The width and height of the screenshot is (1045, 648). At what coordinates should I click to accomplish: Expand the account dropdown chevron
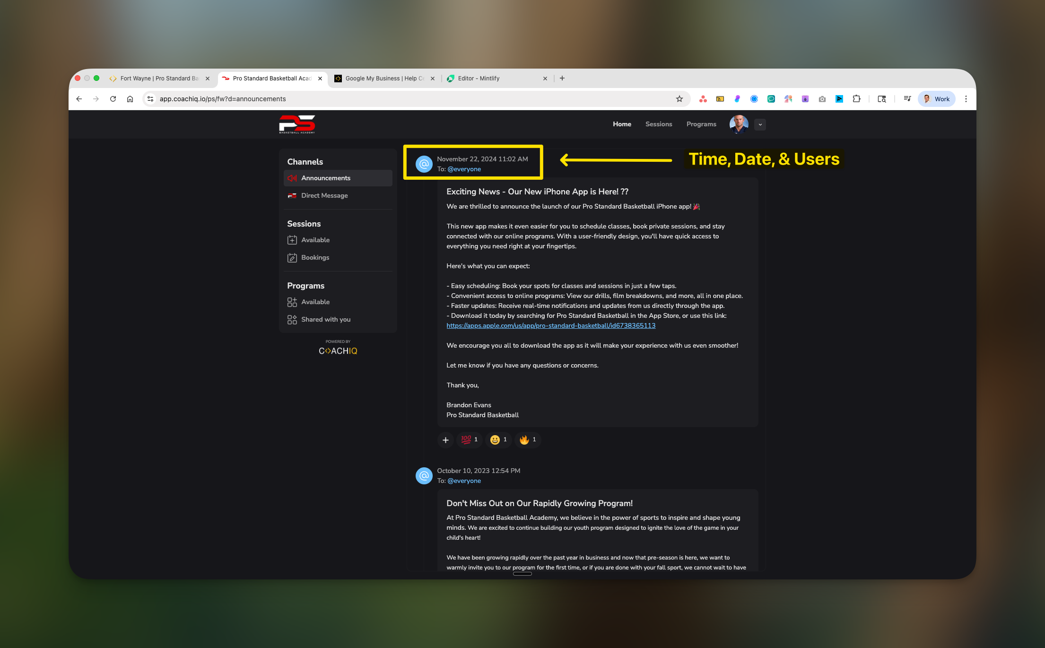point(759,124)
